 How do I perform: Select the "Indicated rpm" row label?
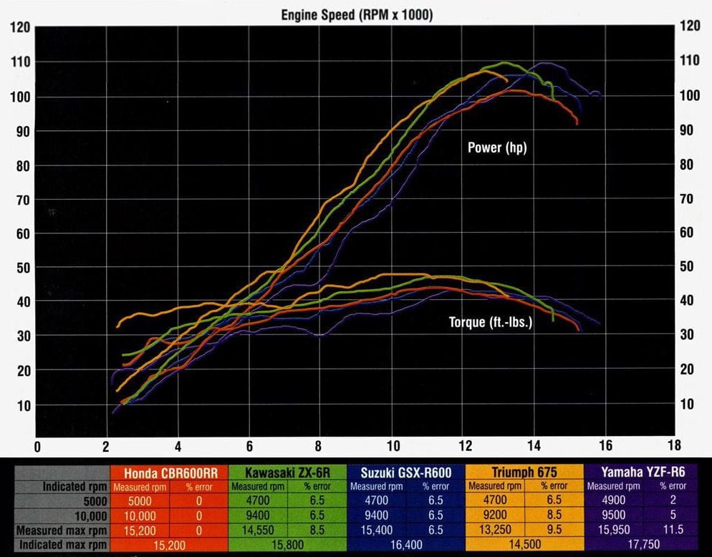click(75, 486)
